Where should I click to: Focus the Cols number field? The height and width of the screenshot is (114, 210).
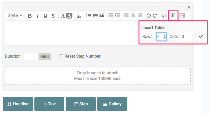186,36
